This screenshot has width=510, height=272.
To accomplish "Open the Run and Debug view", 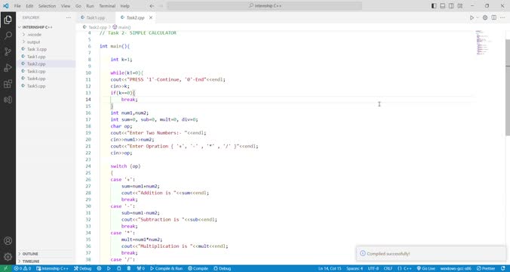I will [x=8, y=68].
